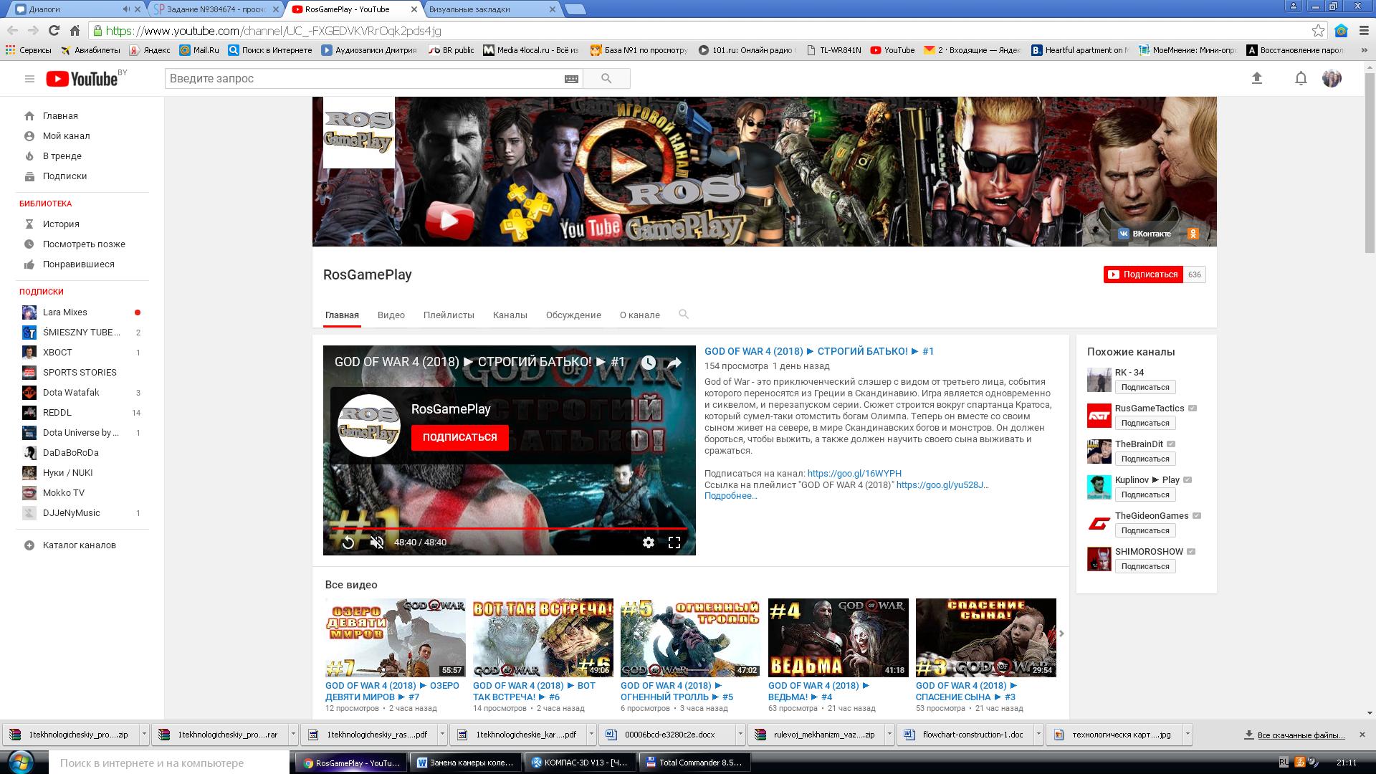Open the YouTube hamburger guide menu
This screenshot has width=1376, height=774.
tap(29, 79)
